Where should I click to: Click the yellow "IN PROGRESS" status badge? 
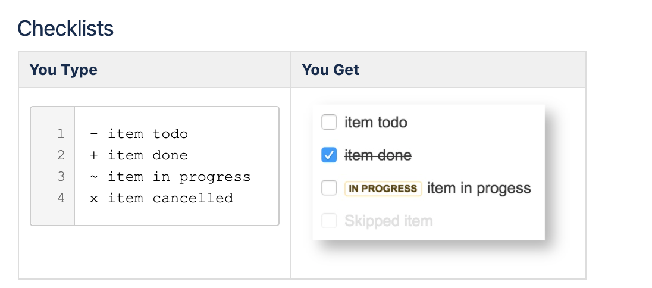click(383, 189)
